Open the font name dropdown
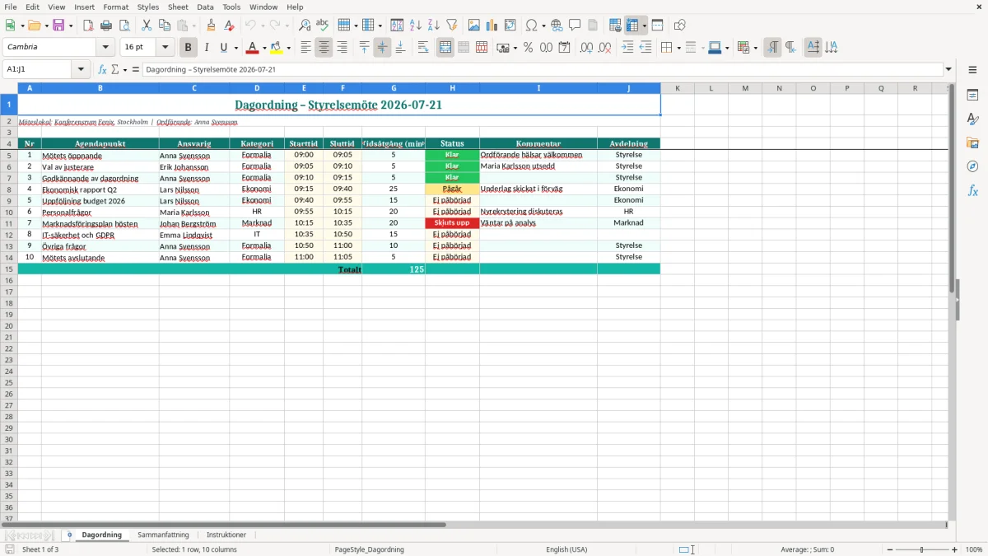Image resolution: width=988 pixels, height=556 pixels. [x=105, y=48]
